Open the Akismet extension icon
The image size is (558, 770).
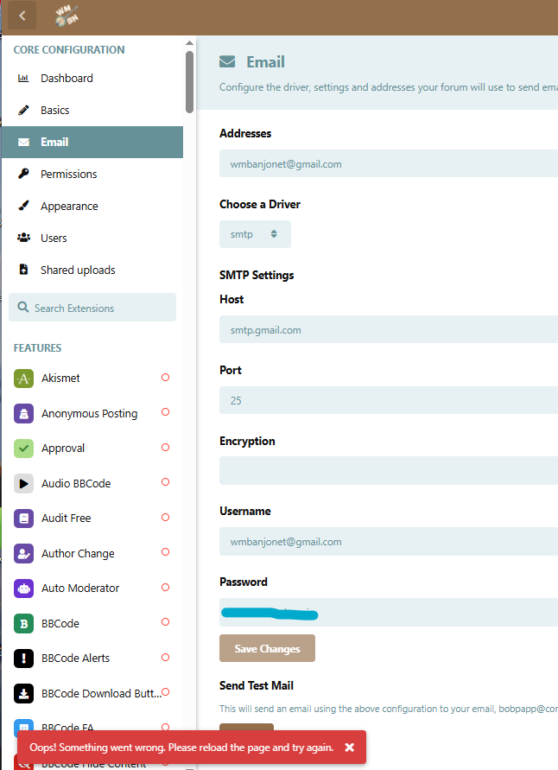click(x=24, y=379)
